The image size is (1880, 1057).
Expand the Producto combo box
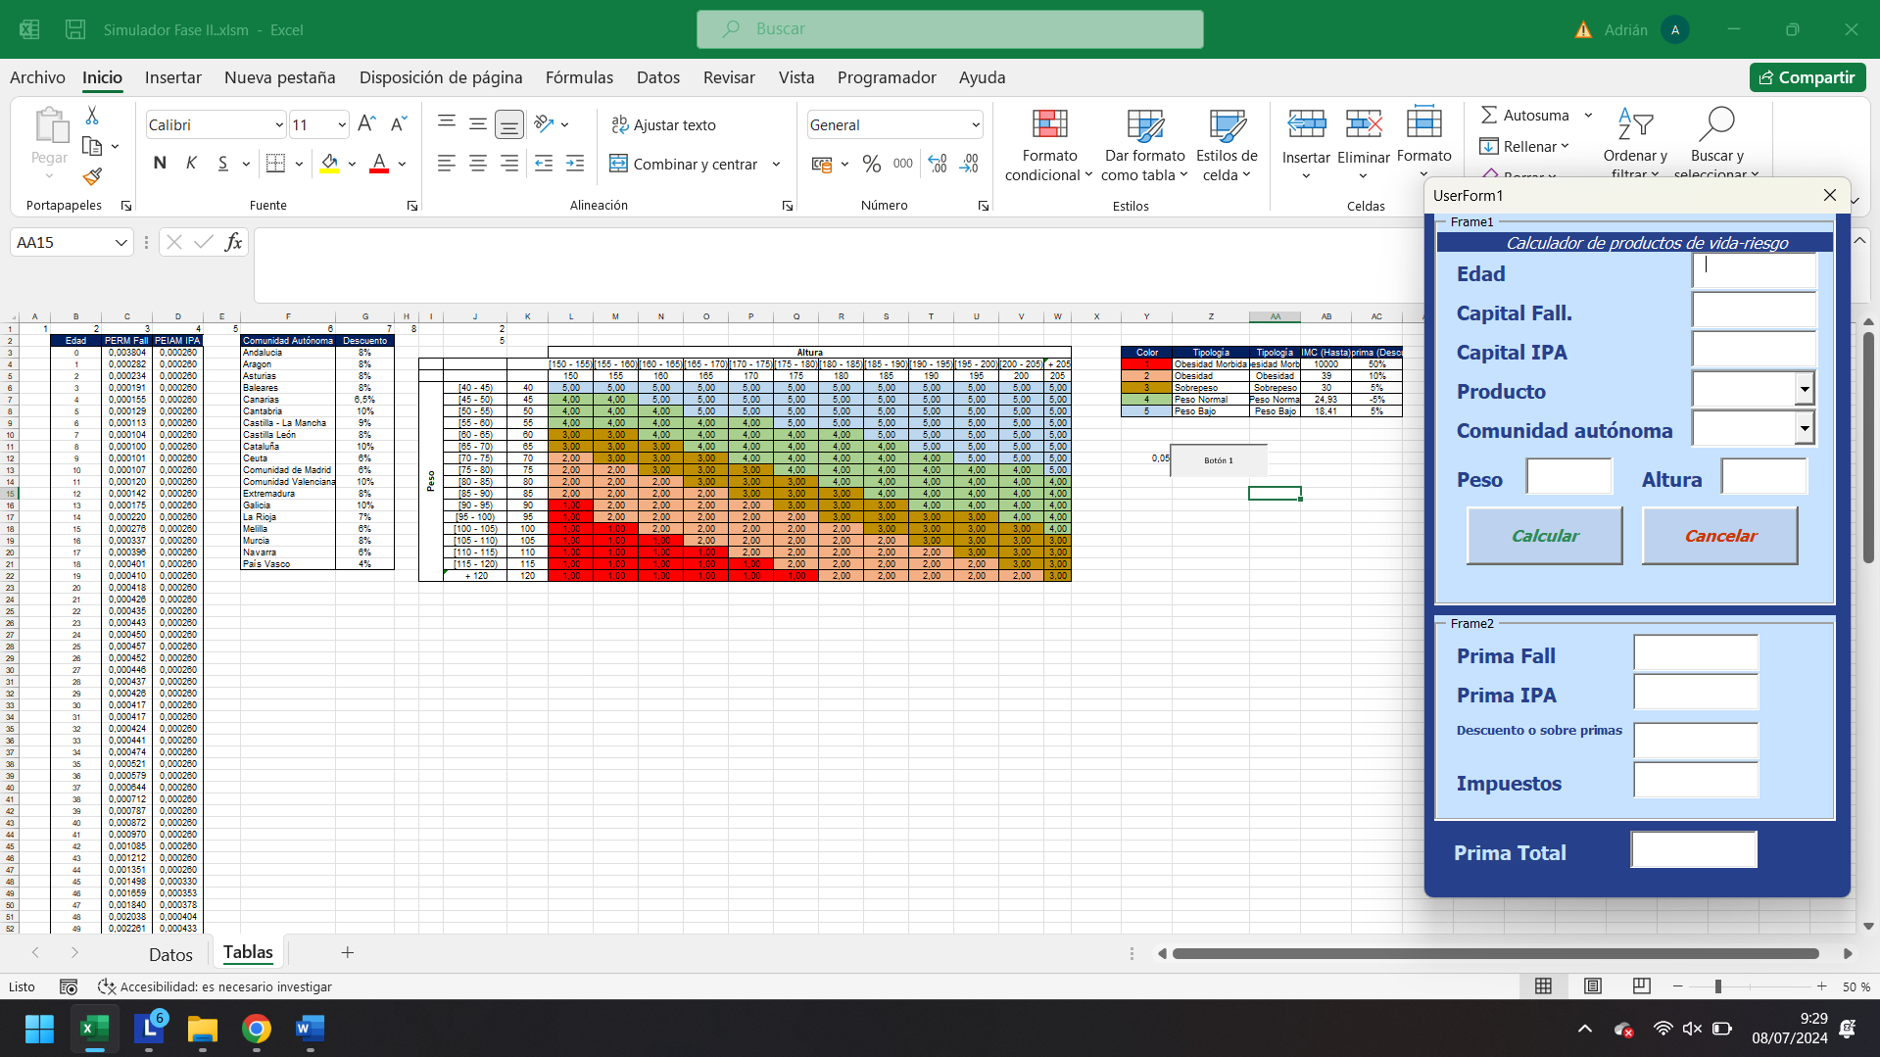[1804, 390]
